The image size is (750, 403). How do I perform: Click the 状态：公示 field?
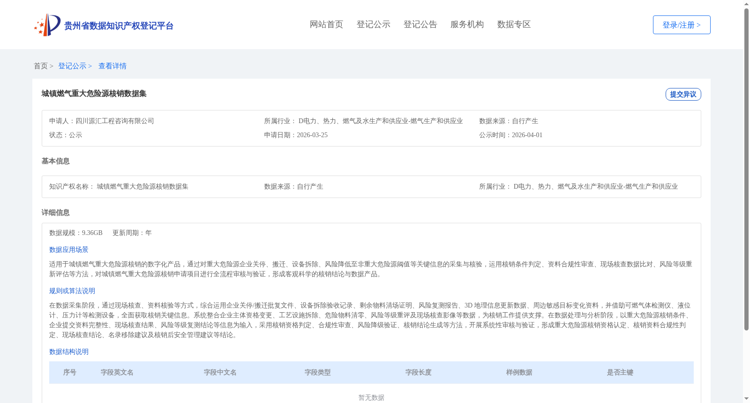tap(66, 135)
